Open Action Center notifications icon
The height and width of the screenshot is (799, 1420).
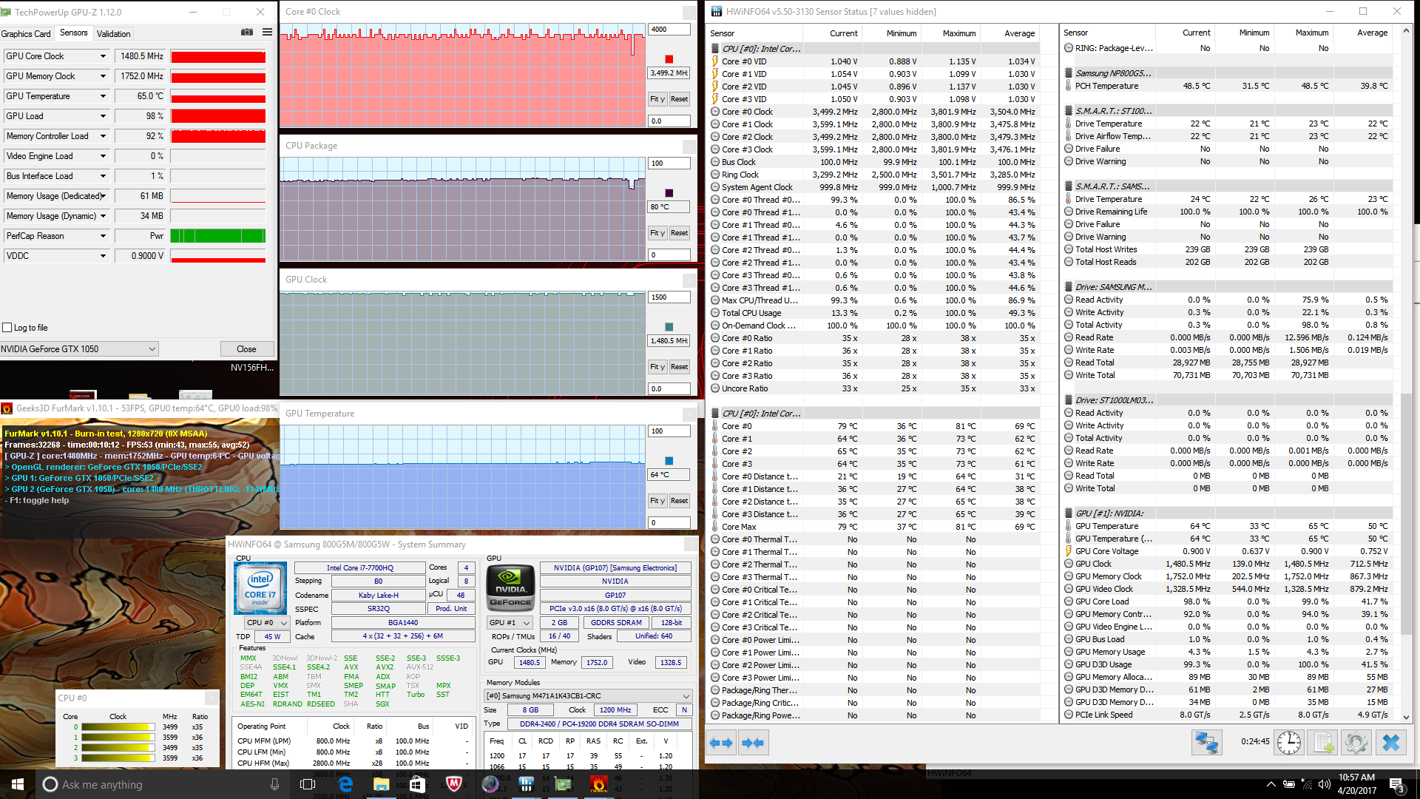coord(1396,784)
